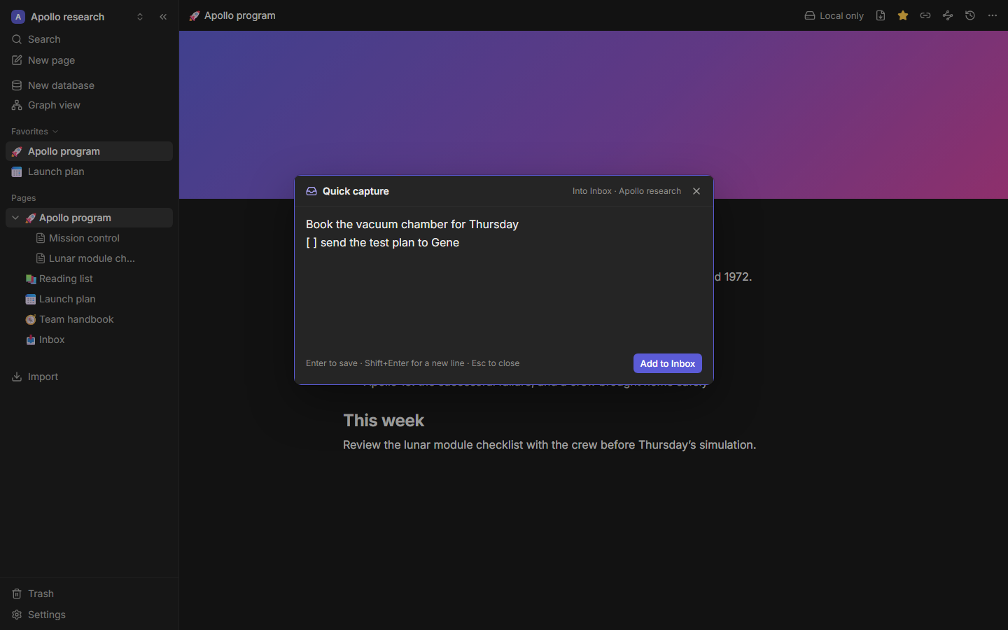Screen dimensions: 1008x630
Task: Copy page link via chain icon
Action: pyautogui.click(x=925, y=15)
